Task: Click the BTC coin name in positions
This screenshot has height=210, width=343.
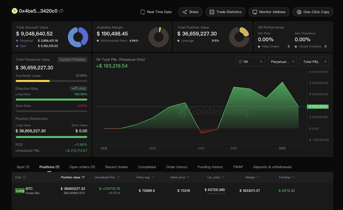Action: pos(29,189)
